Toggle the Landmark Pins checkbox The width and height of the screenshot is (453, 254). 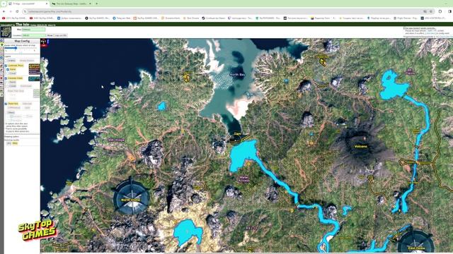[x=6, y=66]
